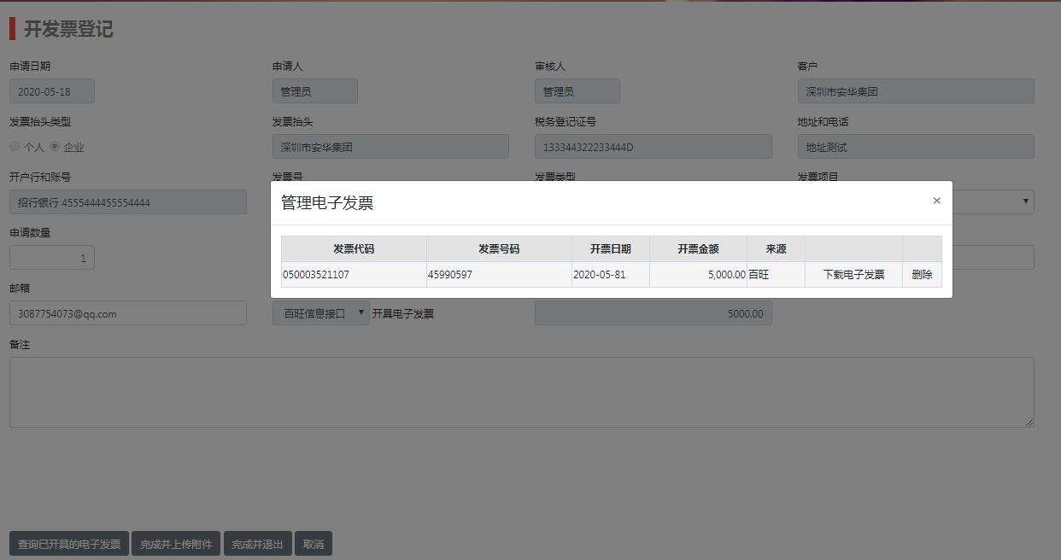
Task: Click 税务登记证号 field
Action: click(654, 147)
